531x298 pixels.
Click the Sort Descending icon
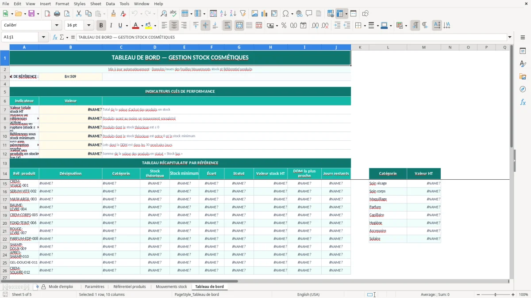click(233, 14)
